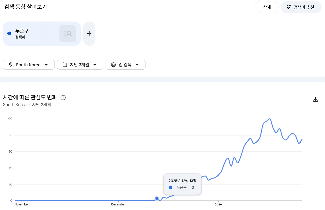Viewport: 325px width, 210px height.
Task: Click the 검색 동향 살펴보기 heading
Action: 25,7
